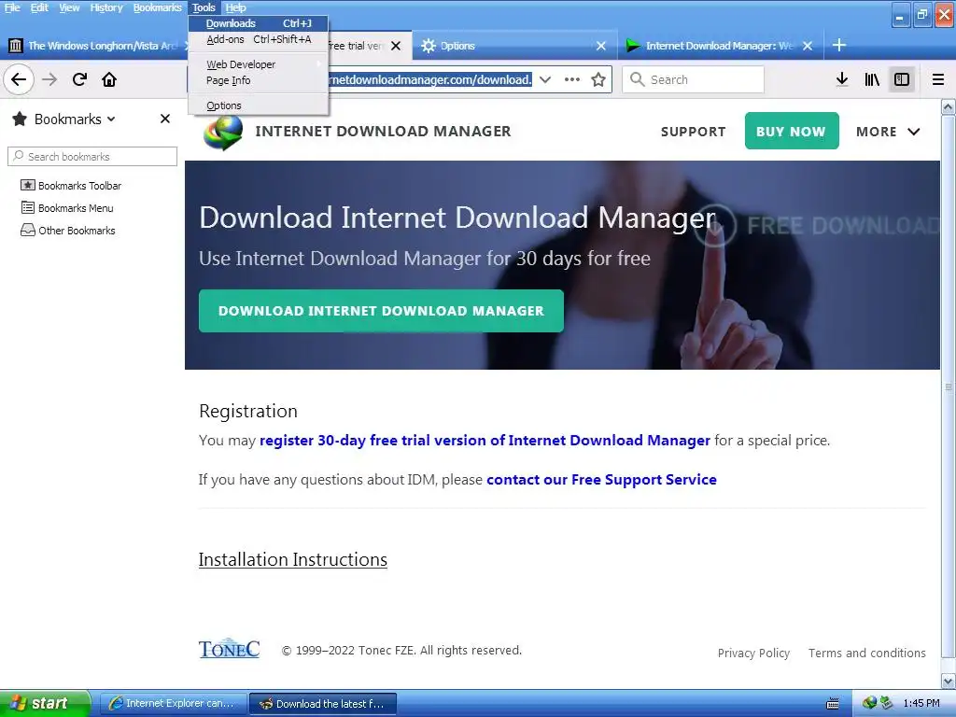Click Download Internet Download Manager button
Viewport: 956px width, 717px height.
[x=381, y=311]
